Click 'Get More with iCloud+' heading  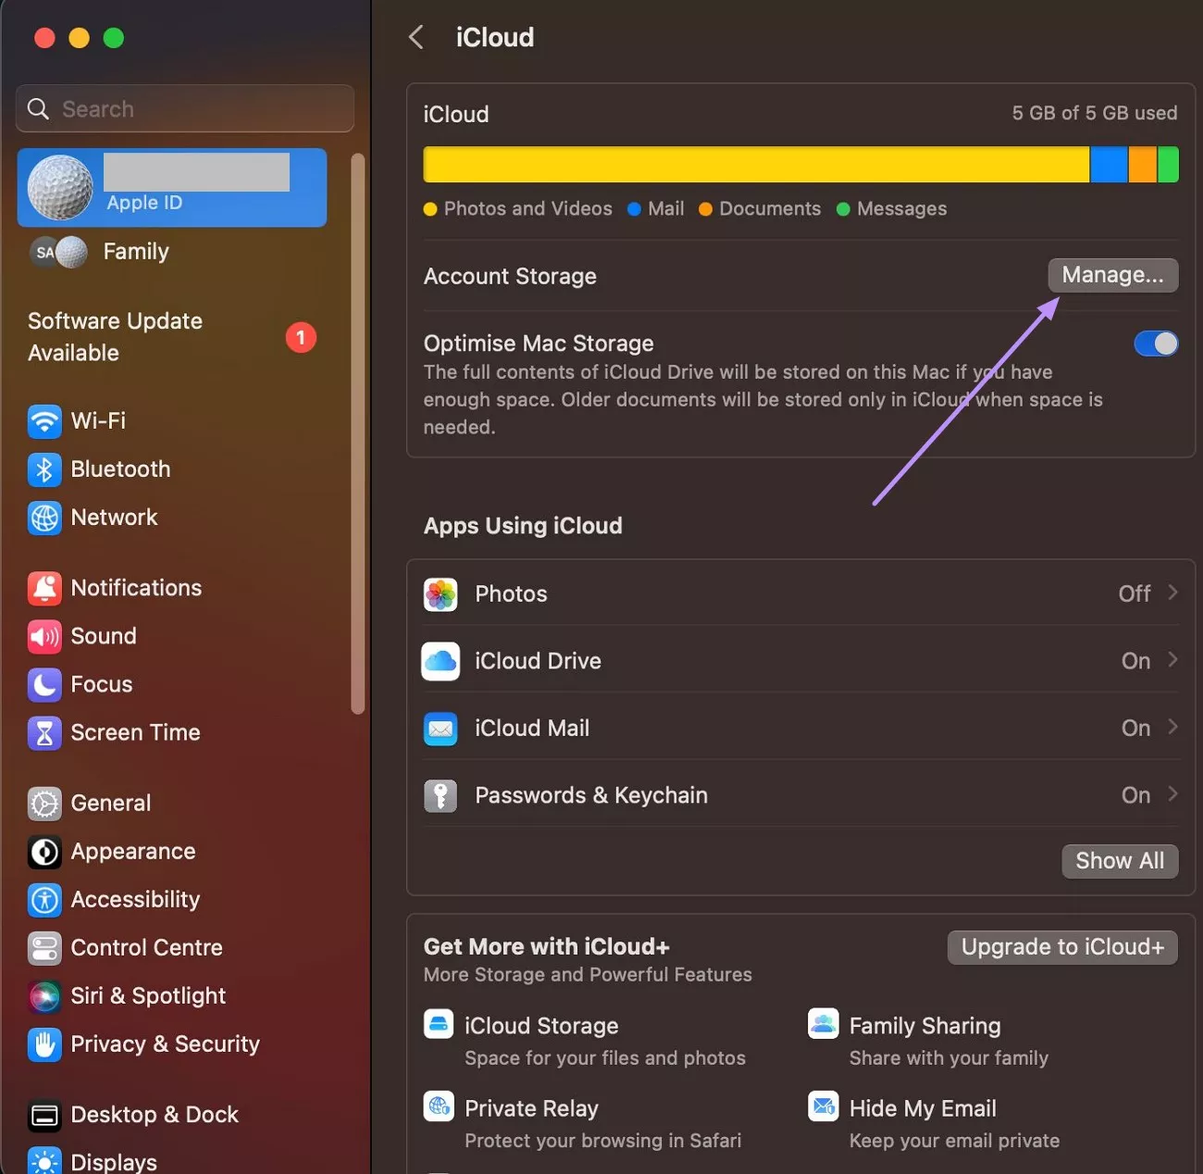click(546, 947)
